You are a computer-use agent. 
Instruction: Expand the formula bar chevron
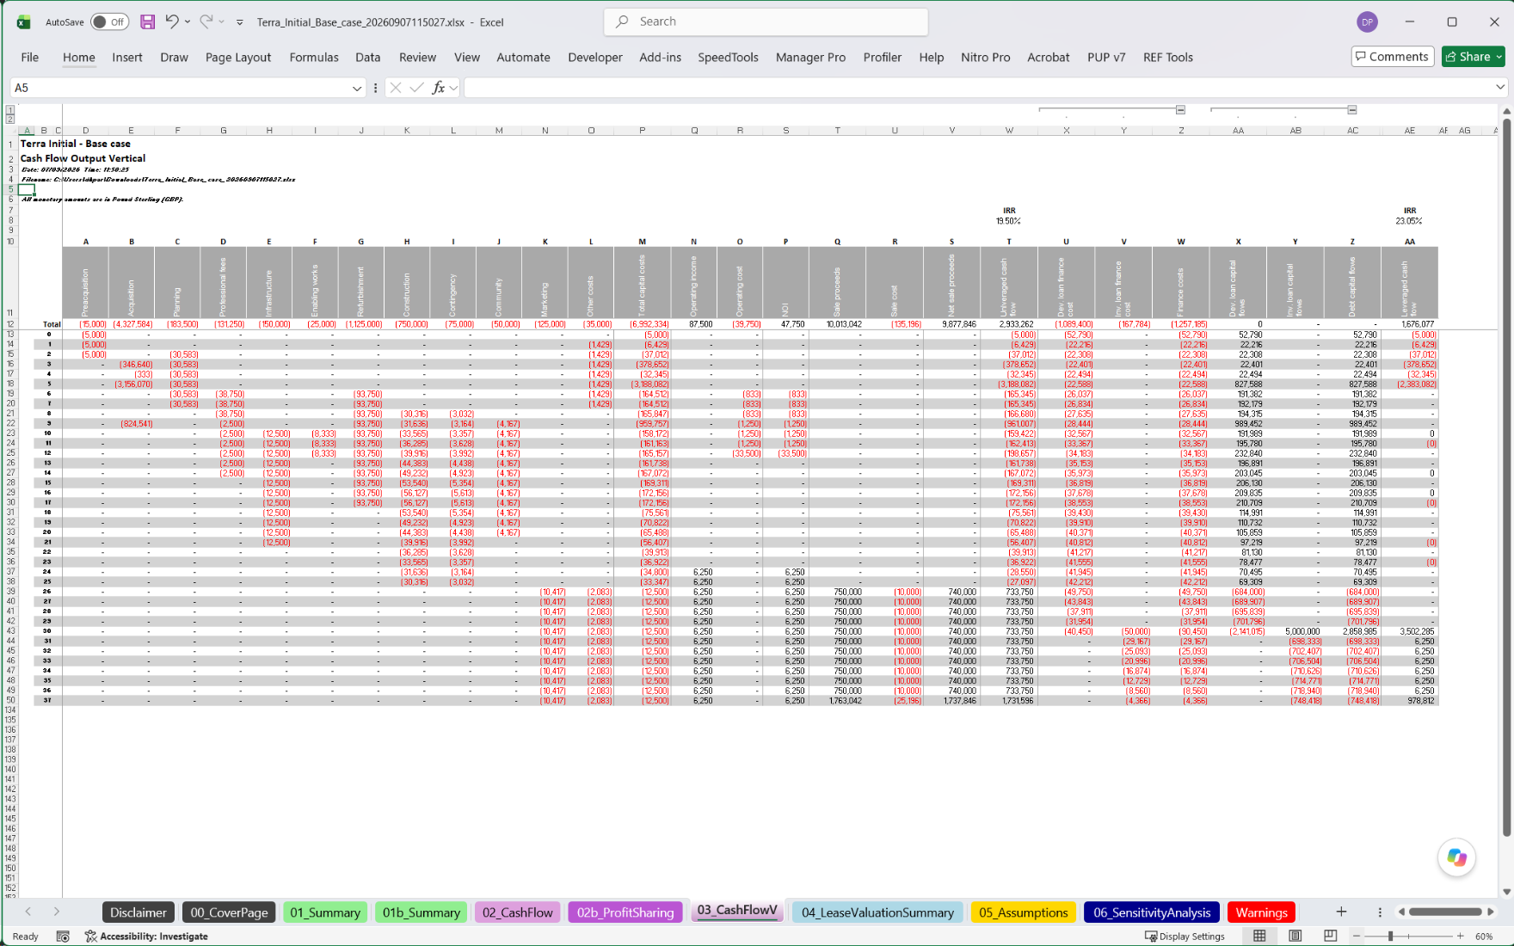(x=1500, y=87)
